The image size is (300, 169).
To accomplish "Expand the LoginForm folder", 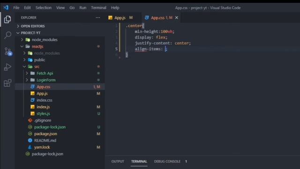I will coord(27,80).
